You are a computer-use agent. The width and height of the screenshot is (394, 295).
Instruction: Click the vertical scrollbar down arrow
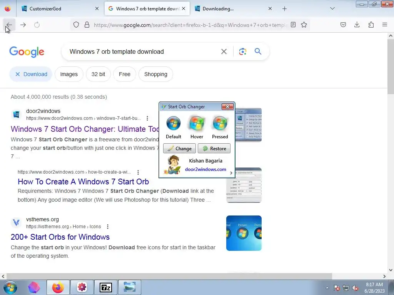(391, 270)
